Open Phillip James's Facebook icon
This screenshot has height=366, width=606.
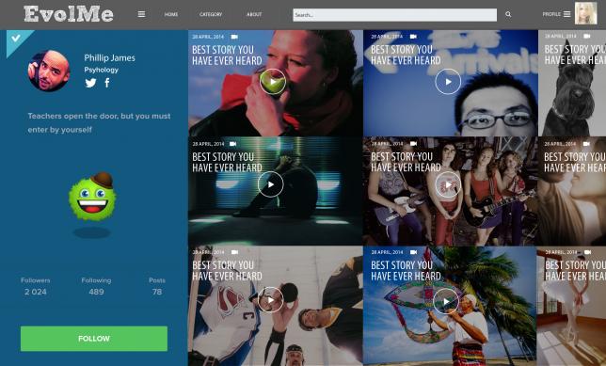click(x=107, y=82)
